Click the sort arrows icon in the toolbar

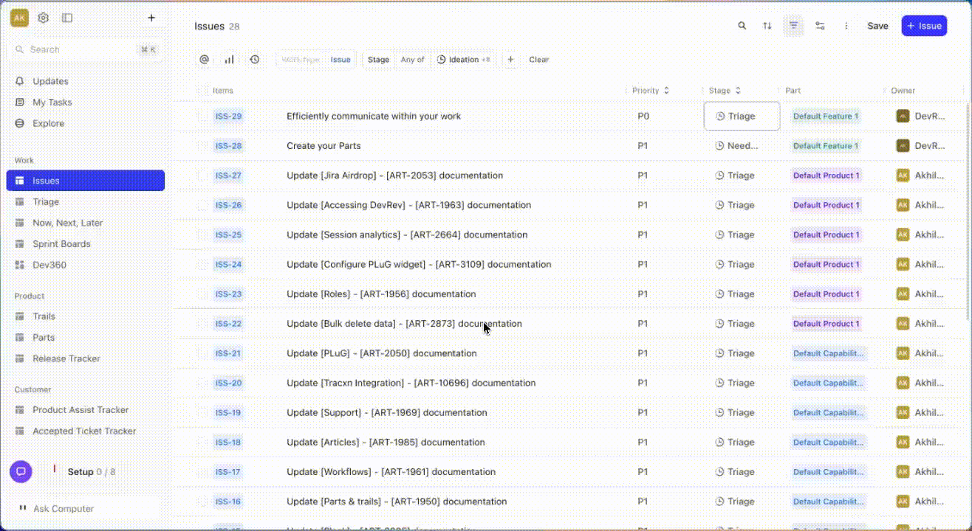coord(767,26)
